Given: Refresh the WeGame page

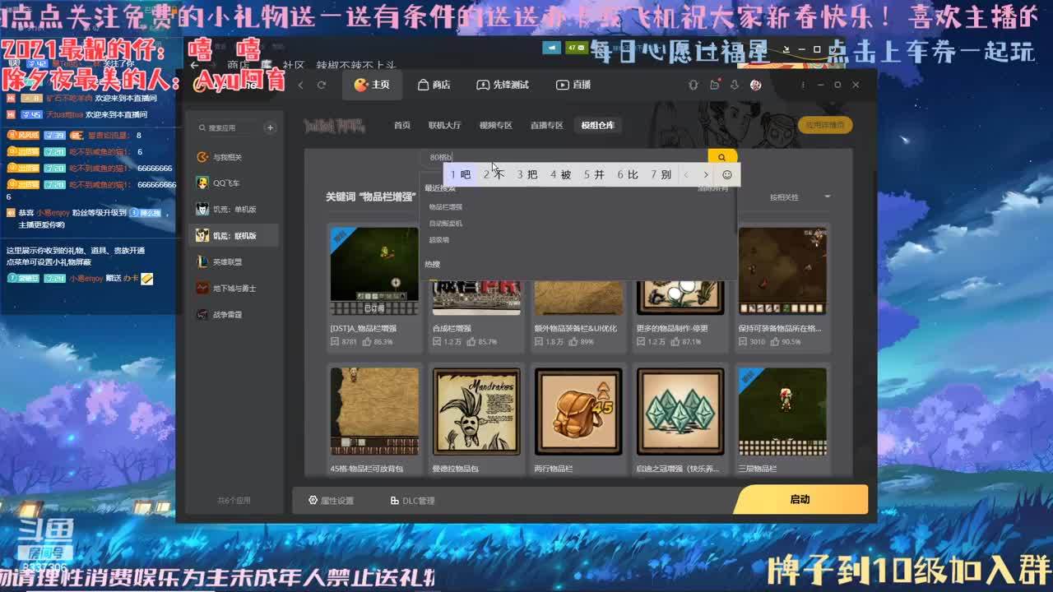Looking at the screenshot, I should click(x=322, y=85).
